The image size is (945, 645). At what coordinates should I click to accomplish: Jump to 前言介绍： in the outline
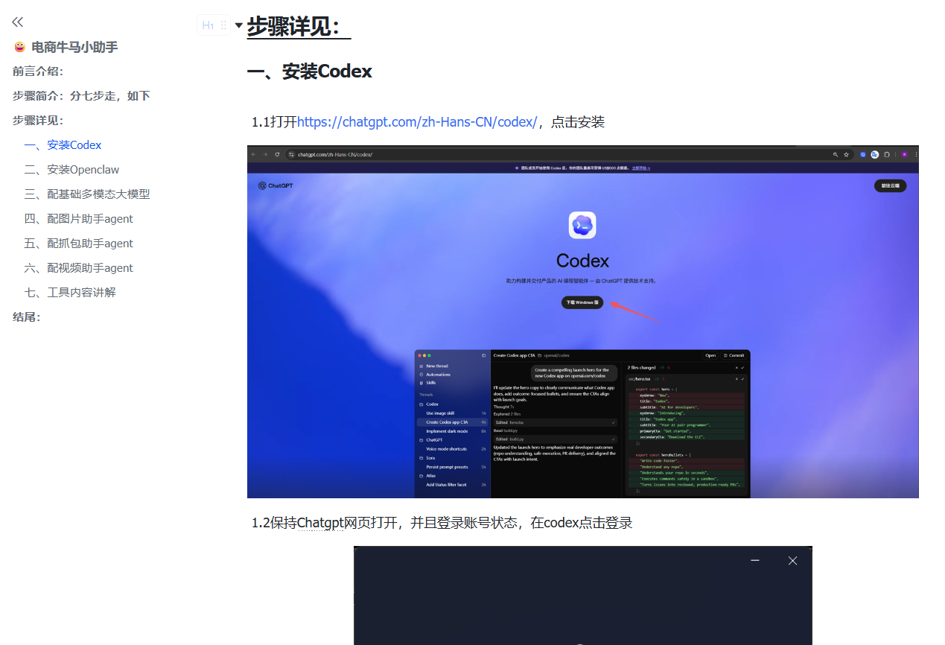39,72
